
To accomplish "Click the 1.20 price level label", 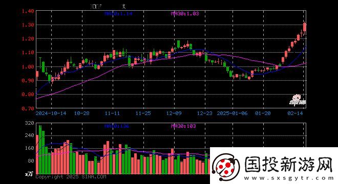I will (x=28, y=39).
